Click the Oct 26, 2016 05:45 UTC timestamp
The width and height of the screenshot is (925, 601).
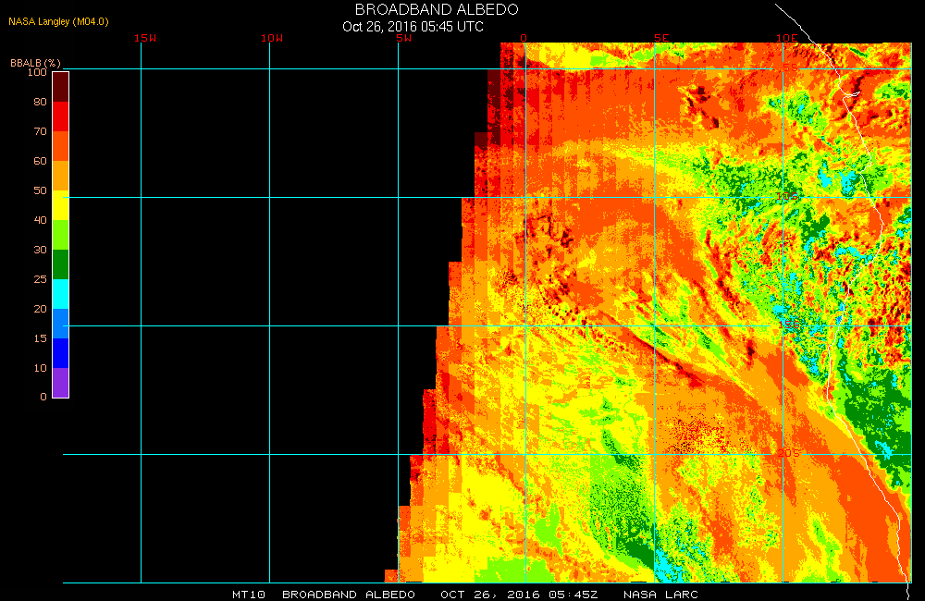tap(413, 27)
